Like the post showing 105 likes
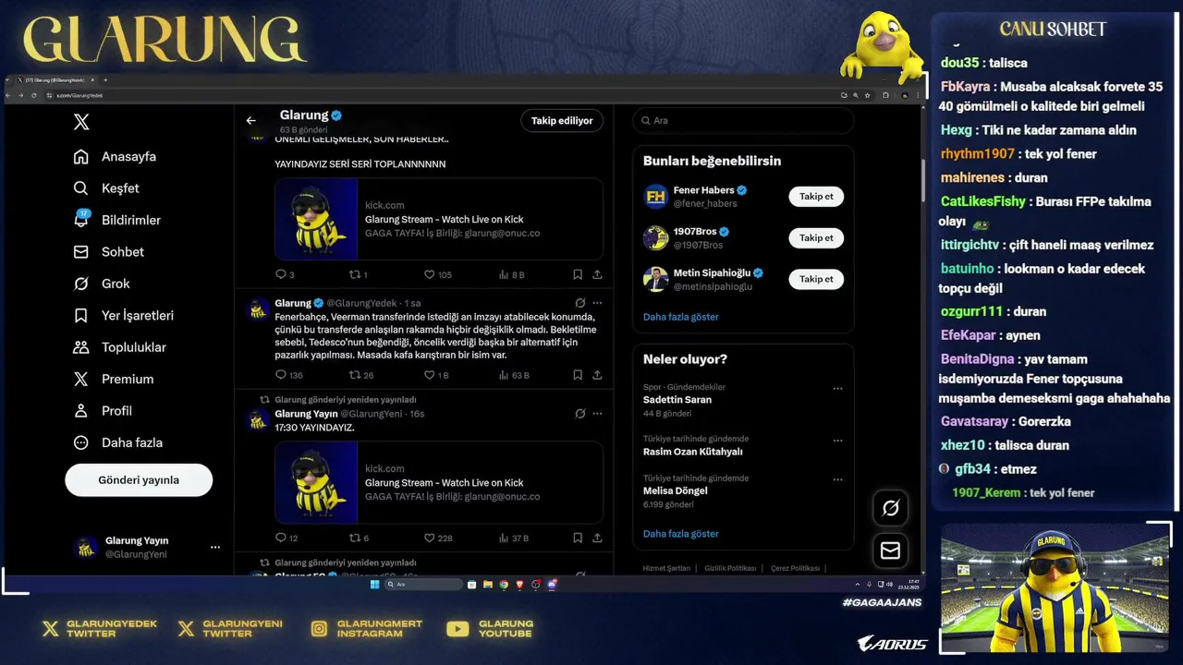 point(437,274)
